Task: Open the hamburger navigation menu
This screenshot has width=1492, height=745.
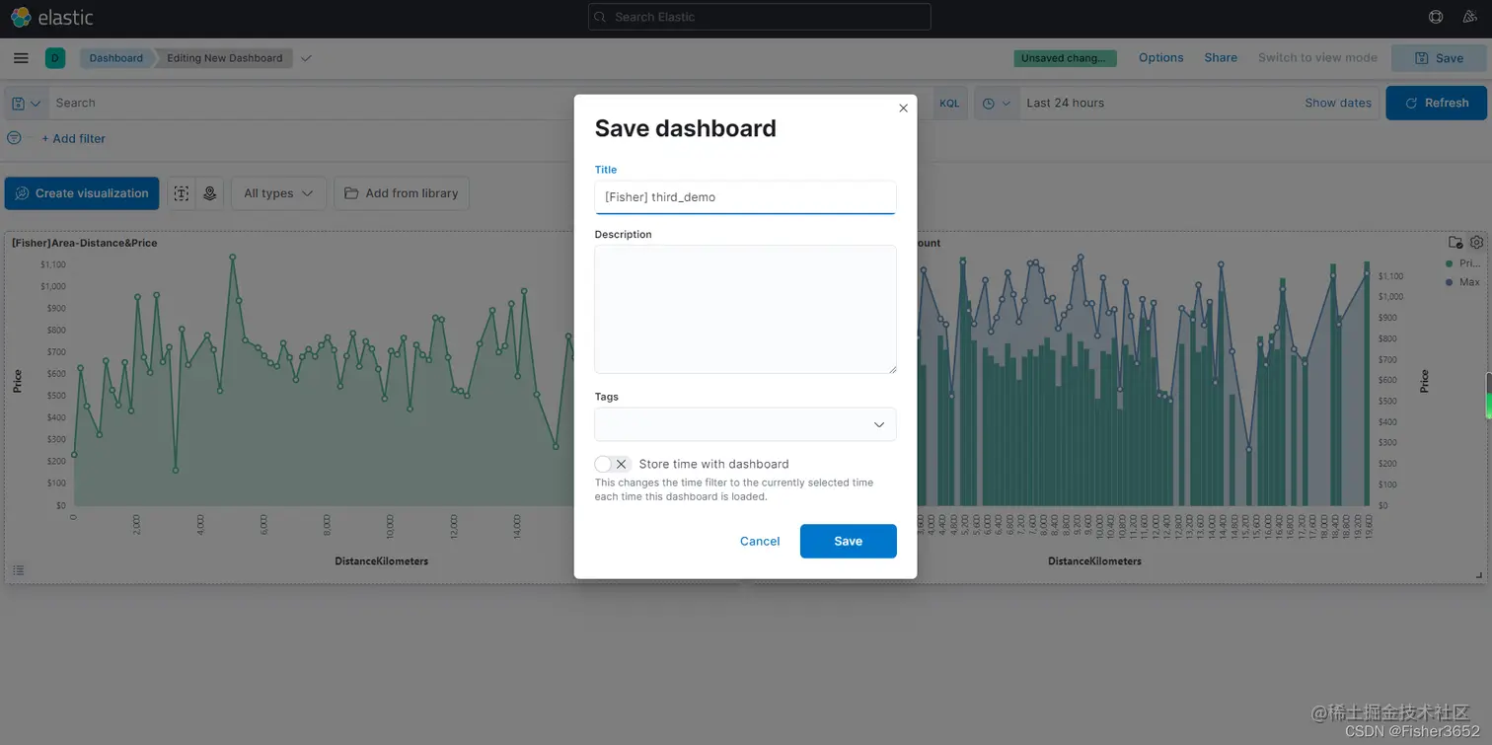Action: point(21,58)
